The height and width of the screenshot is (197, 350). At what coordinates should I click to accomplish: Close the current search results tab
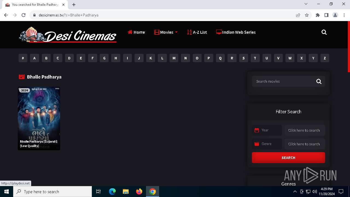click(x=63, y=5)
